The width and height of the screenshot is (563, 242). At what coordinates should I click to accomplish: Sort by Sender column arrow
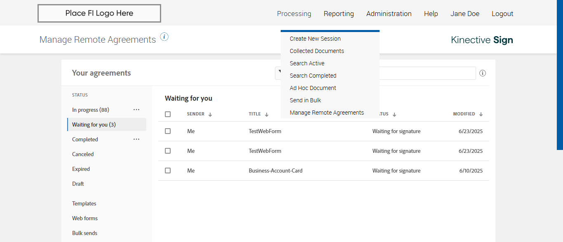[x=210, y=115]
